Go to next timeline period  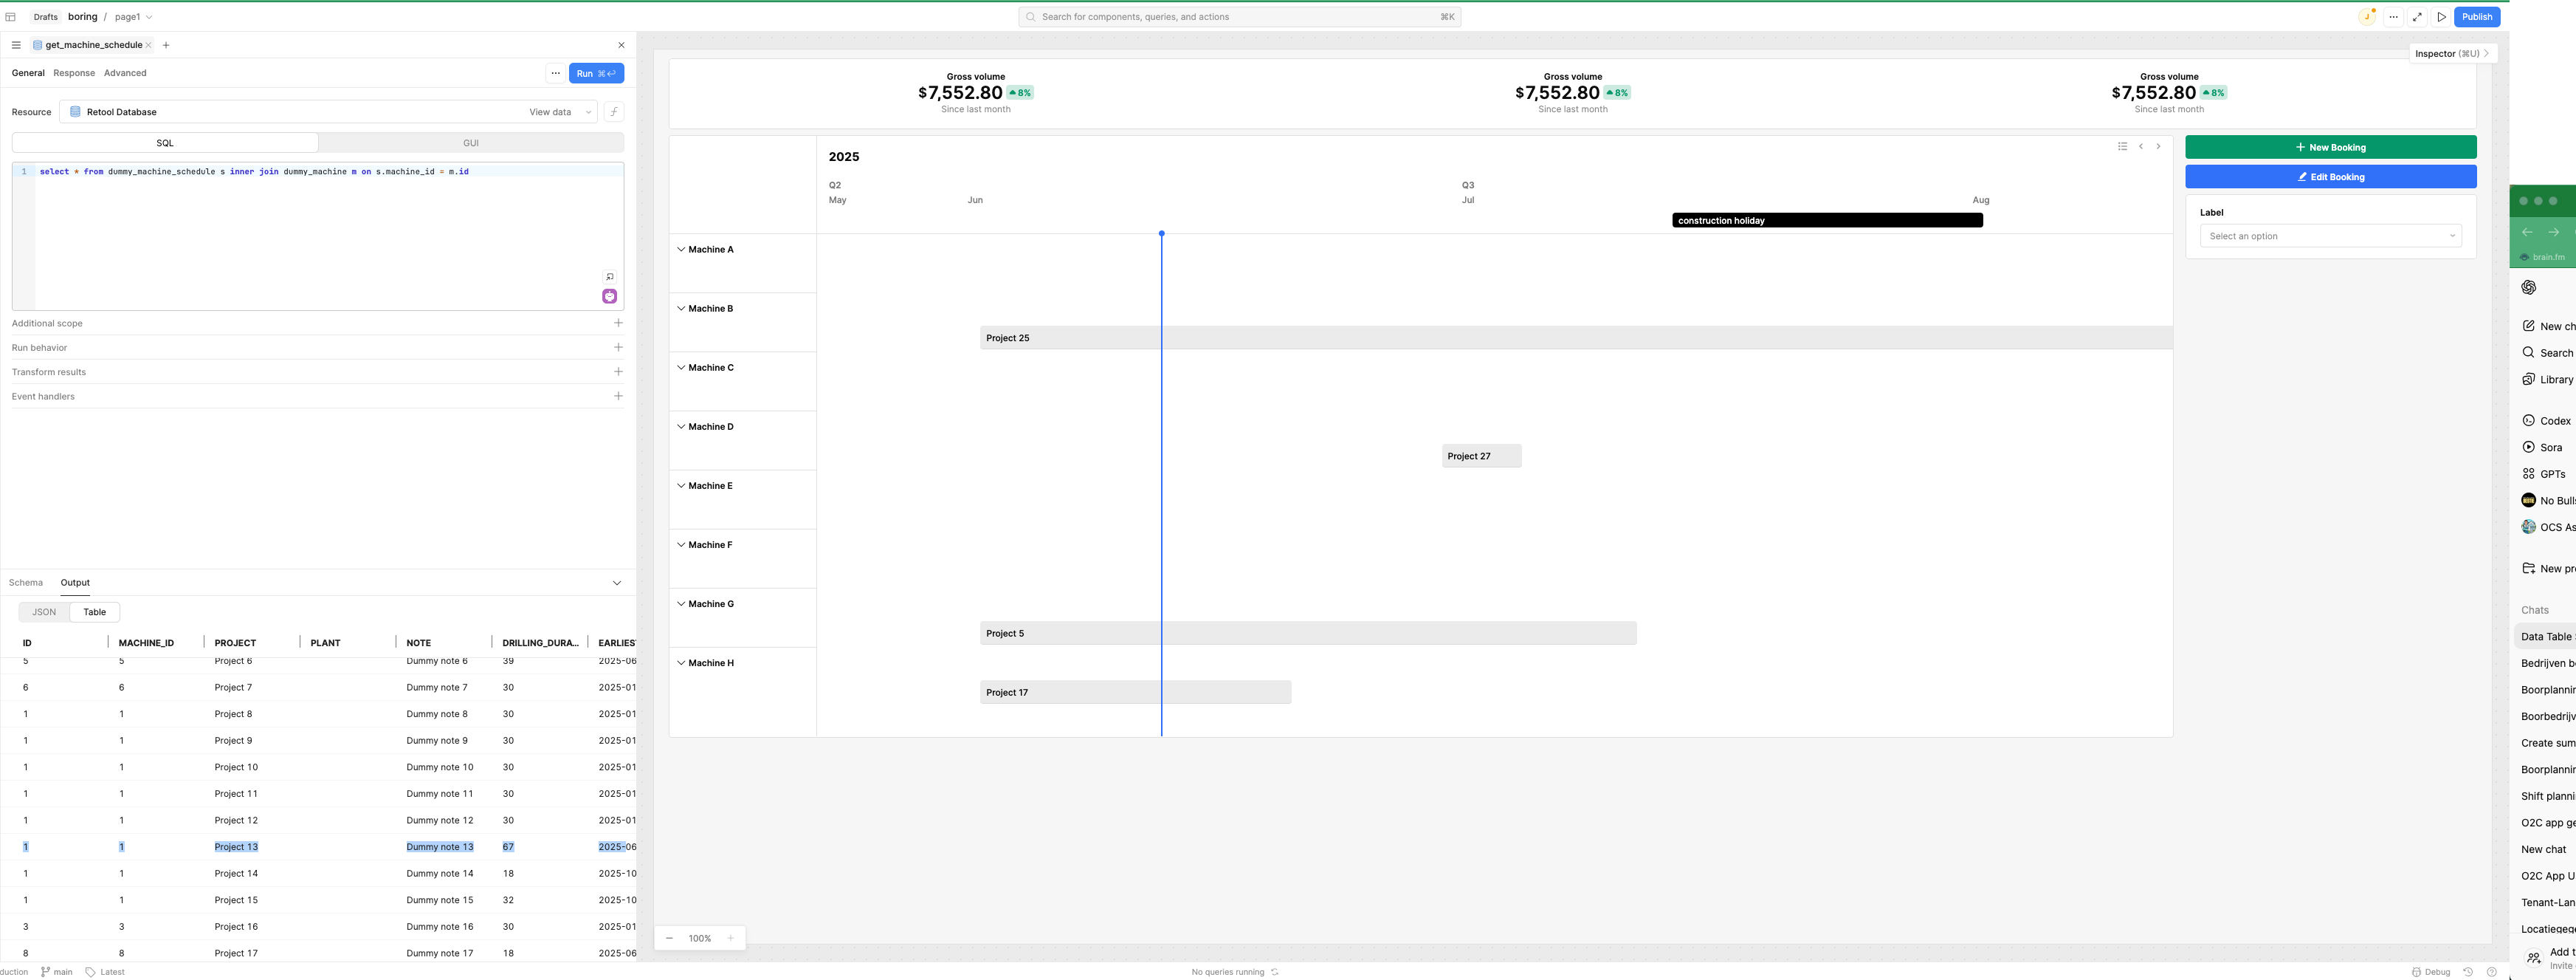tap(2158, 146)
